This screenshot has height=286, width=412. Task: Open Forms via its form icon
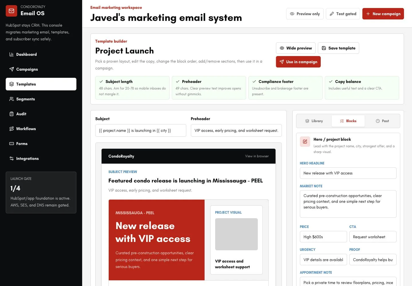point(11,144)
